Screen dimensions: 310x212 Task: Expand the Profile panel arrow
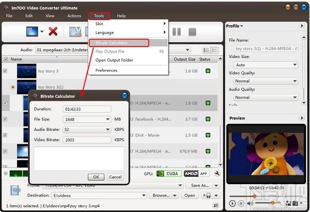pyautogui.click(x=302, y=26)
